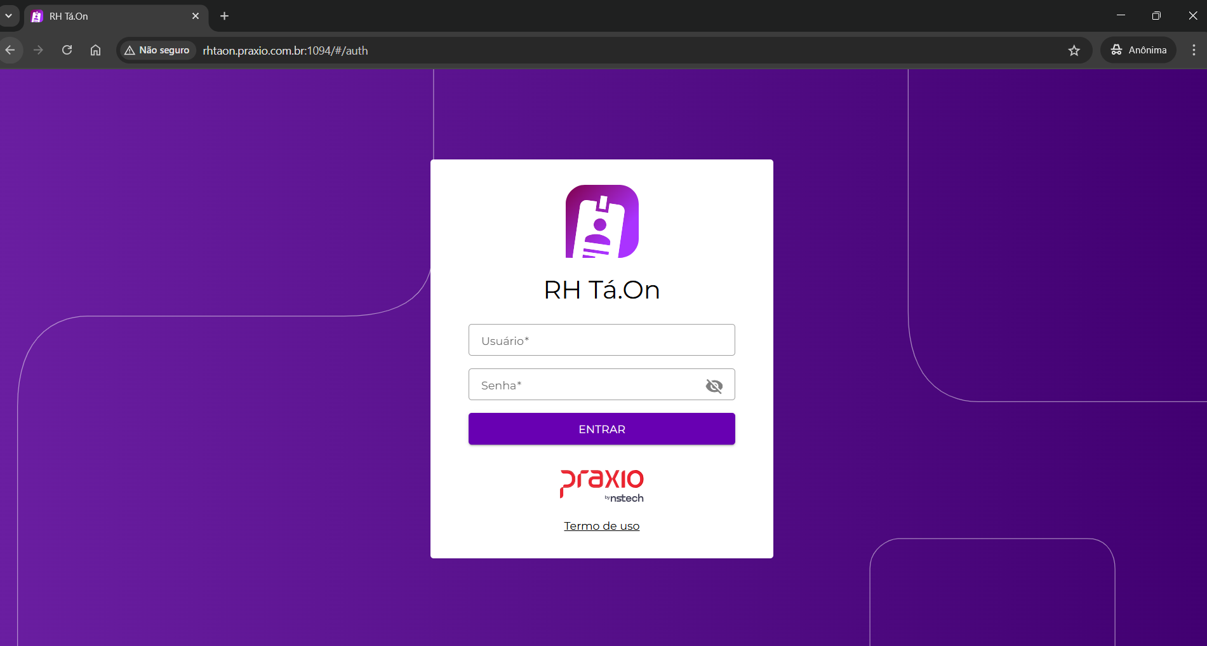Click the address bar URL
Screen dimensions: 1207x646
pyautogui.click(x=285, y=50)
